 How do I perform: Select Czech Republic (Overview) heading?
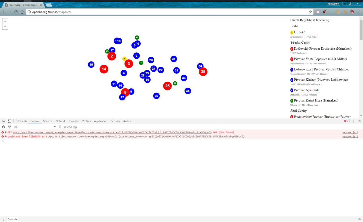pyautogui.click(x=310, y=20)
